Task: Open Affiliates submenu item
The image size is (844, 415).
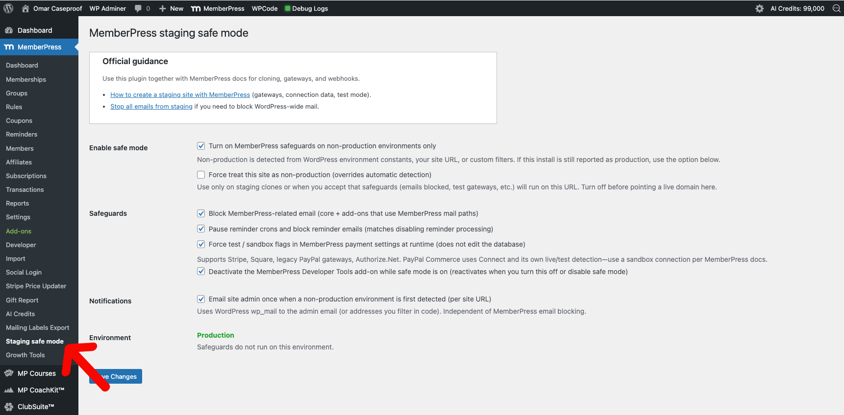Action: pos(19,162)
